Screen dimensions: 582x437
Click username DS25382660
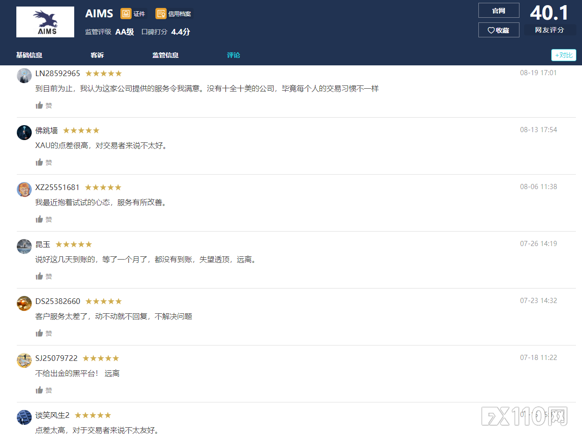point(58,302)
